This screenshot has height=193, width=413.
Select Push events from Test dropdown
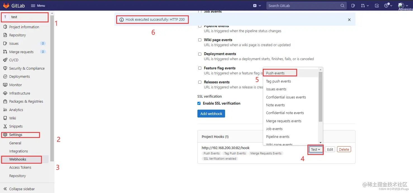[x=291, y=73]
